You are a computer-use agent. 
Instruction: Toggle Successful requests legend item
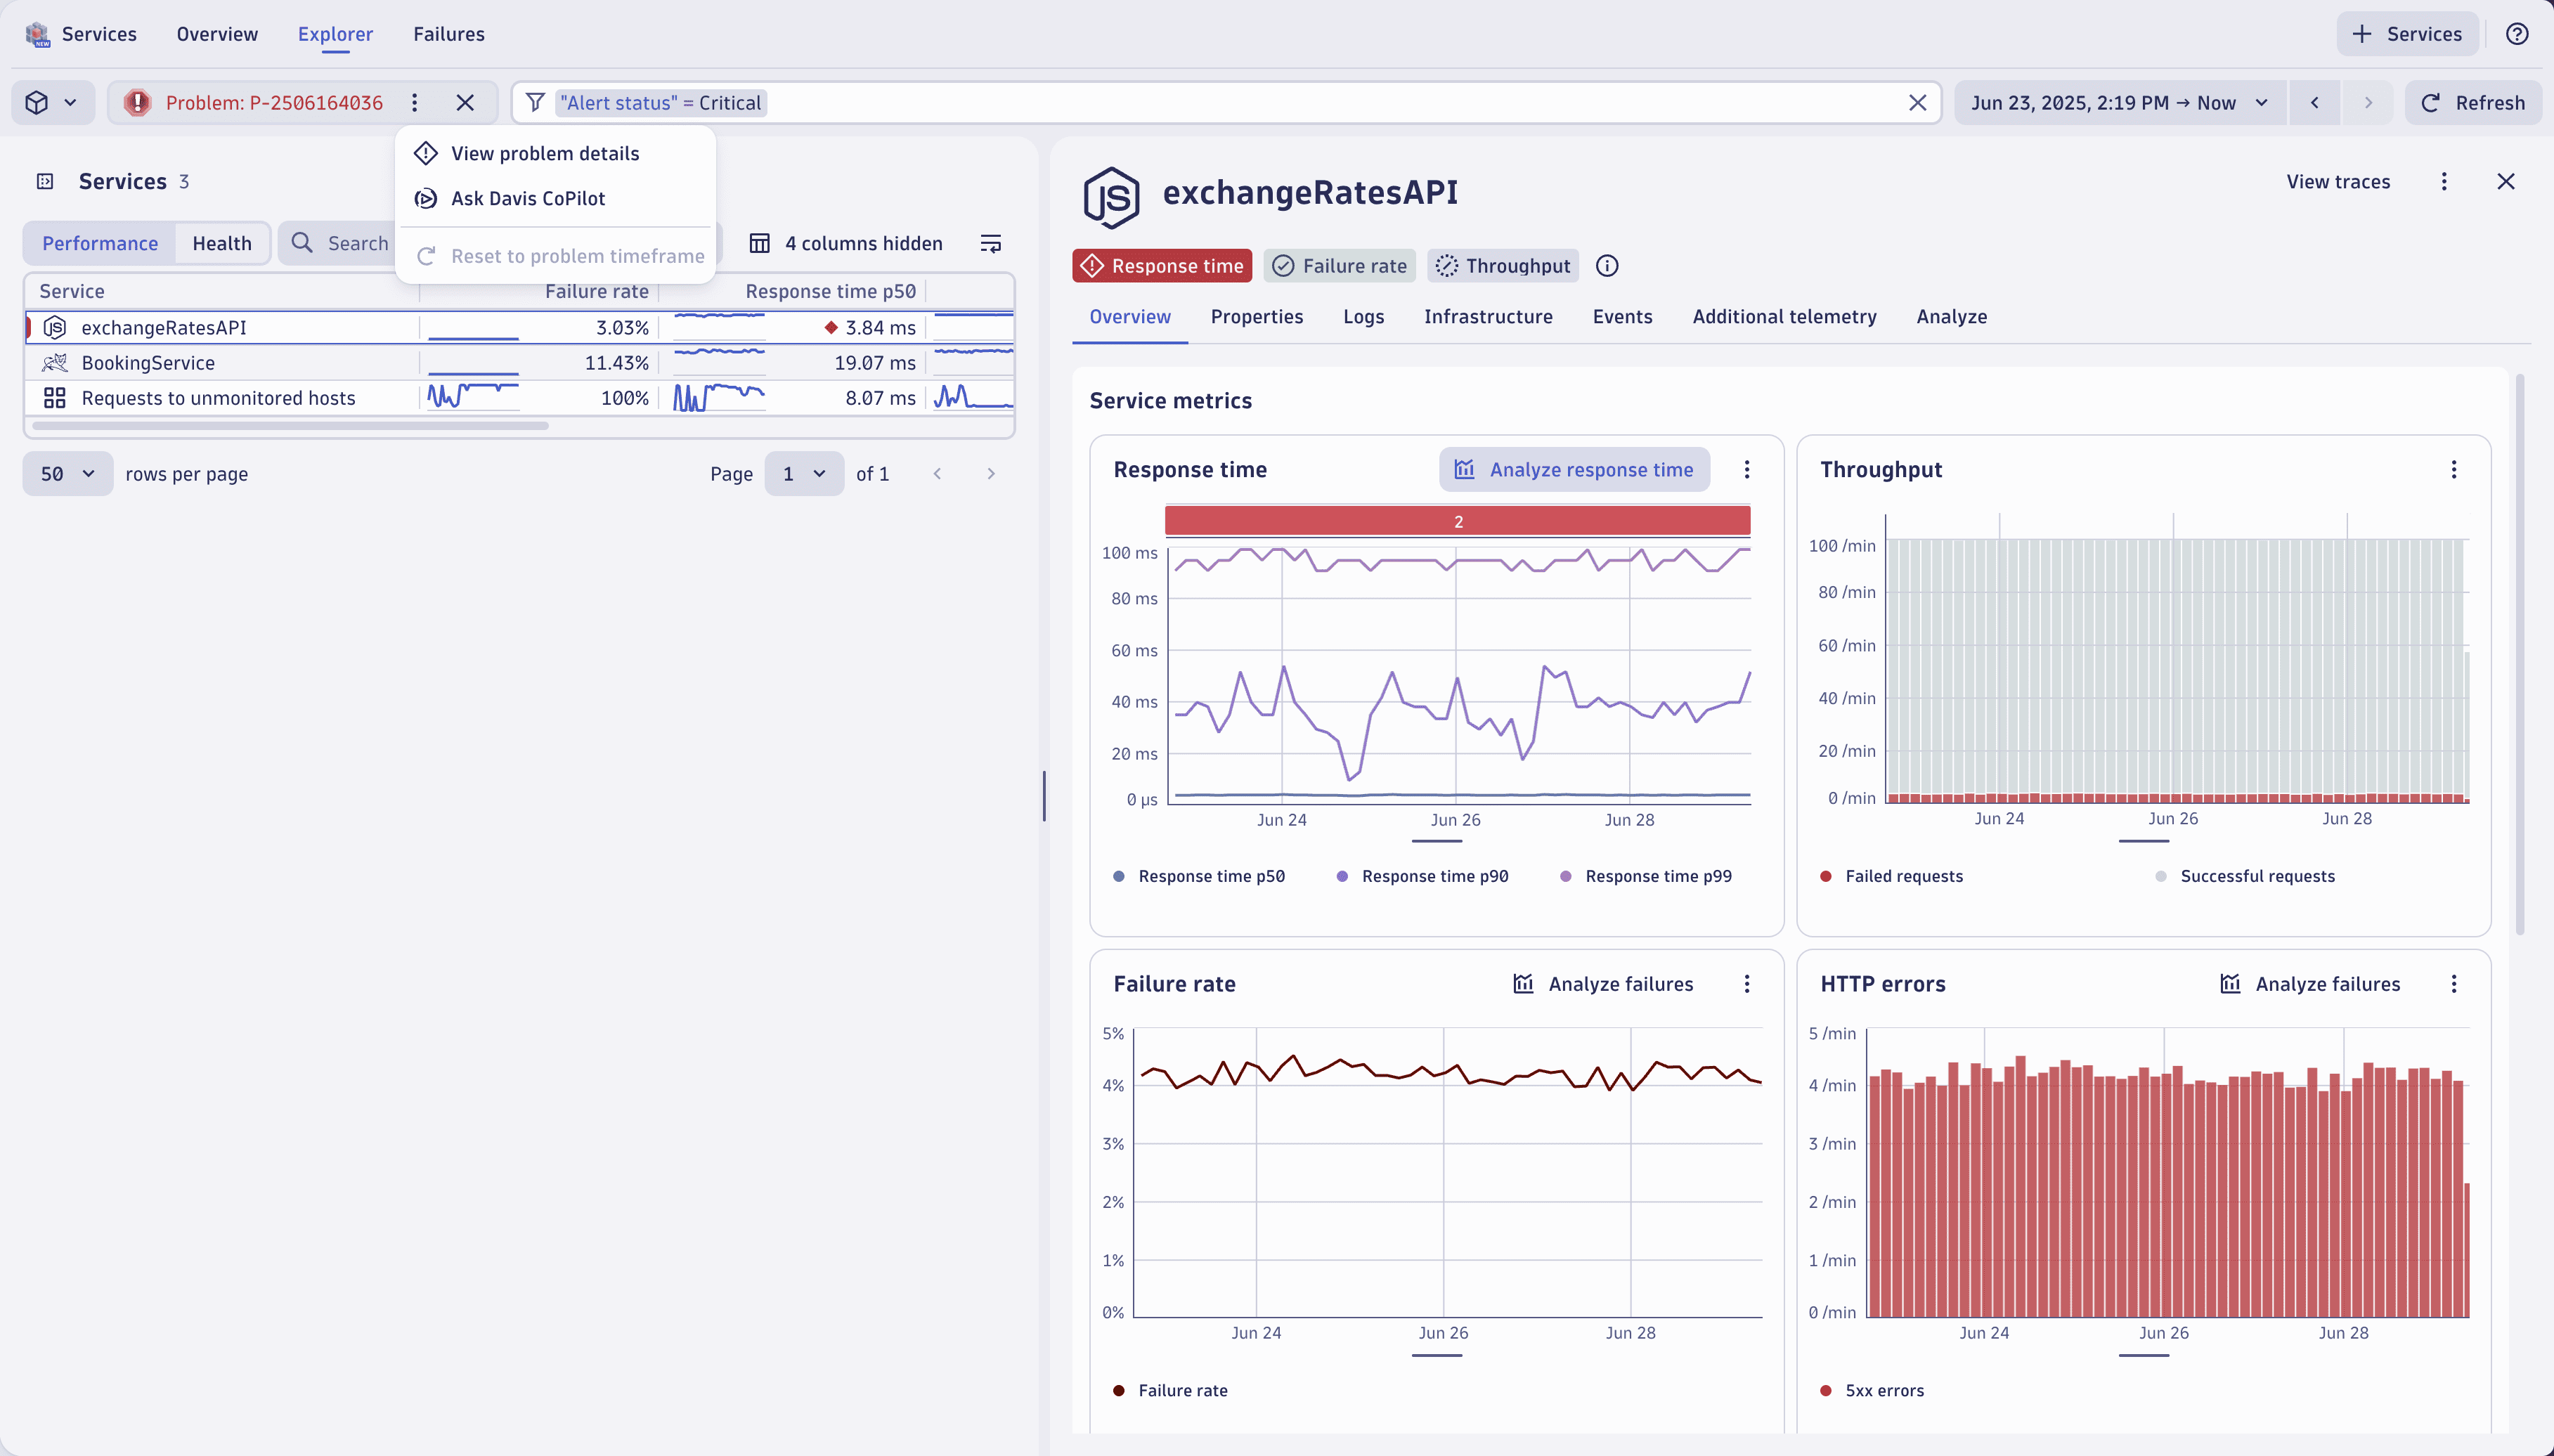tap(2245, 876)
